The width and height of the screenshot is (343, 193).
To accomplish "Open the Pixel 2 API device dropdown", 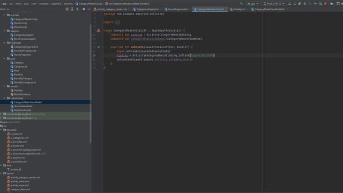I will [x=274, y=4].
